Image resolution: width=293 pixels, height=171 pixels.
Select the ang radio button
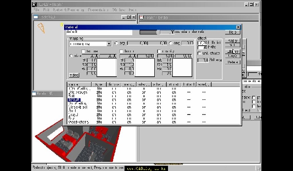coord(171,43)
